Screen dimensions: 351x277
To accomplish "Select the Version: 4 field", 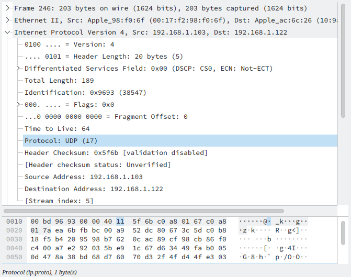I will click(69, 45).
